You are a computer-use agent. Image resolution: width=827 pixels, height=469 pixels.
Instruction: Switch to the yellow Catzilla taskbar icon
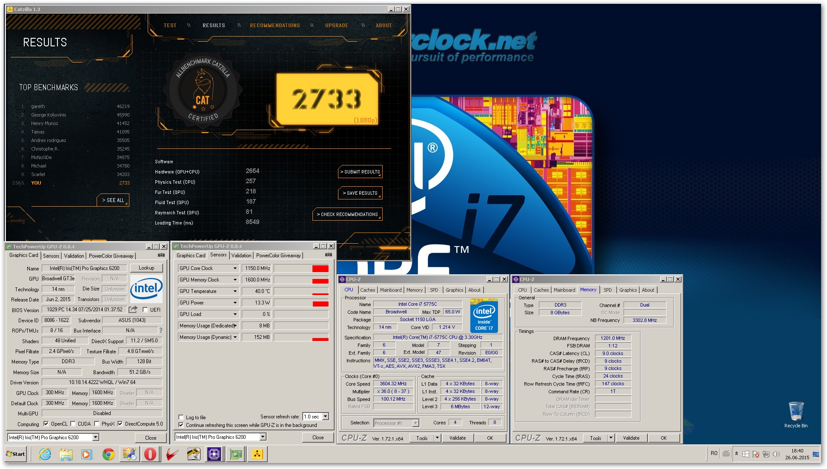click(x=257, y=454)
